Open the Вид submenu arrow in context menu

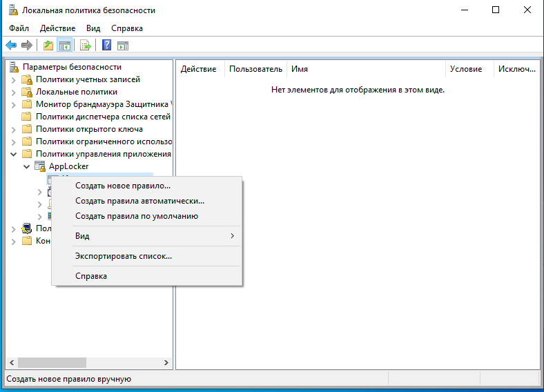(x=232, y=236)
